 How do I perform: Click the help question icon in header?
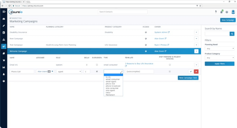click(x=227, y=12)
